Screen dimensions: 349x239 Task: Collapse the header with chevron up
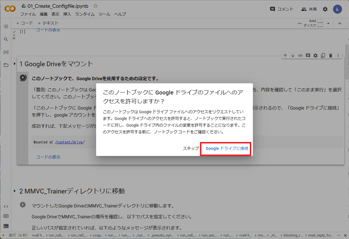pyautogui.click(x=340, y=23)
